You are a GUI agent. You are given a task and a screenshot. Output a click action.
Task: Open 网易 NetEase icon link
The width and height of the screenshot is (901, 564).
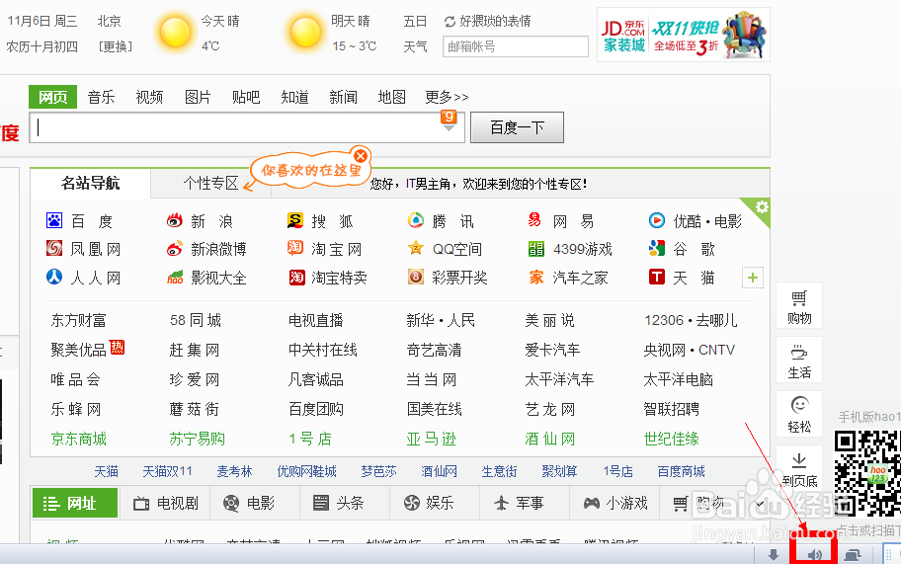point(535,220)
